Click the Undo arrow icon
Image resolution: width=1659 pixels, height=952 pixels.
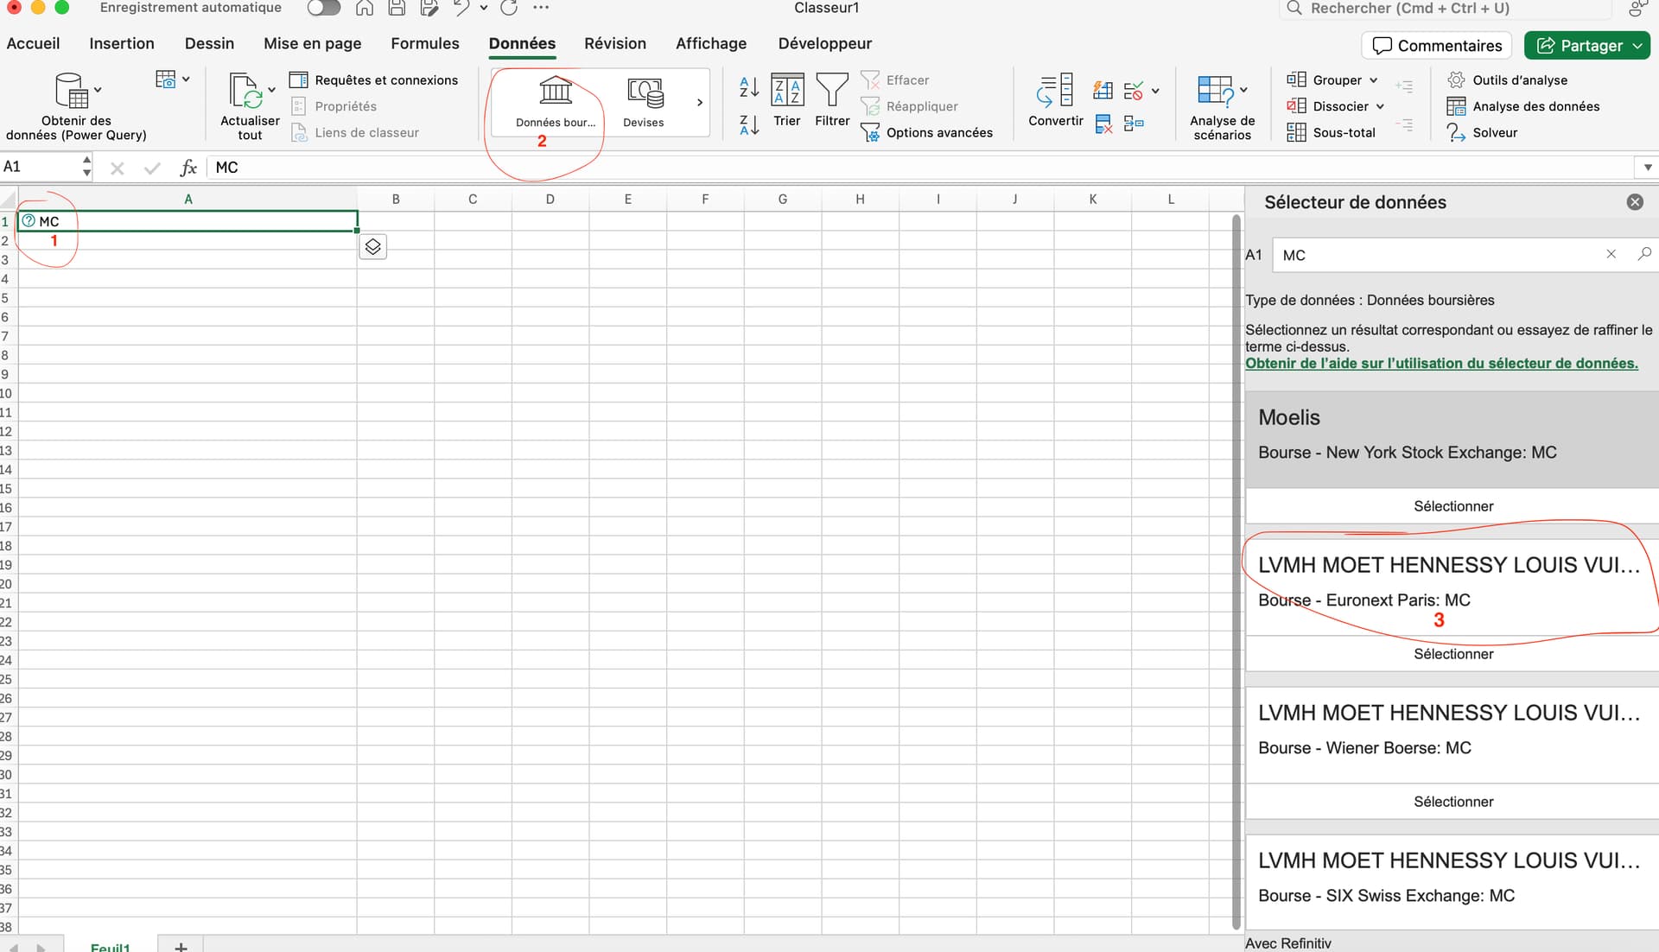tap(462, 8)
